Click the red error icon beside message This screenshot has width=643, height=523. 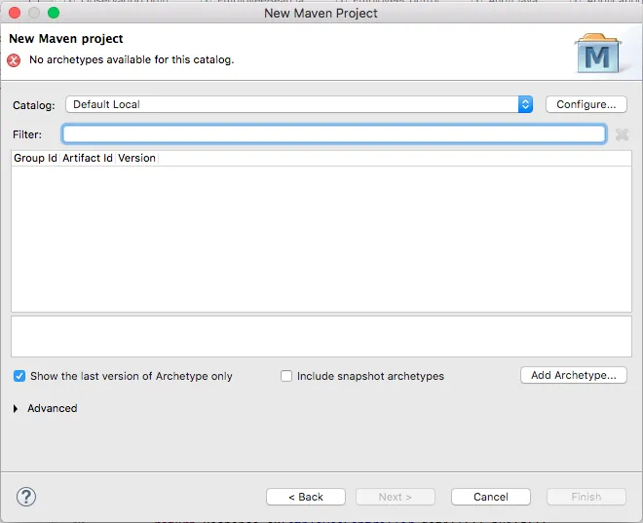coord(14,60)
